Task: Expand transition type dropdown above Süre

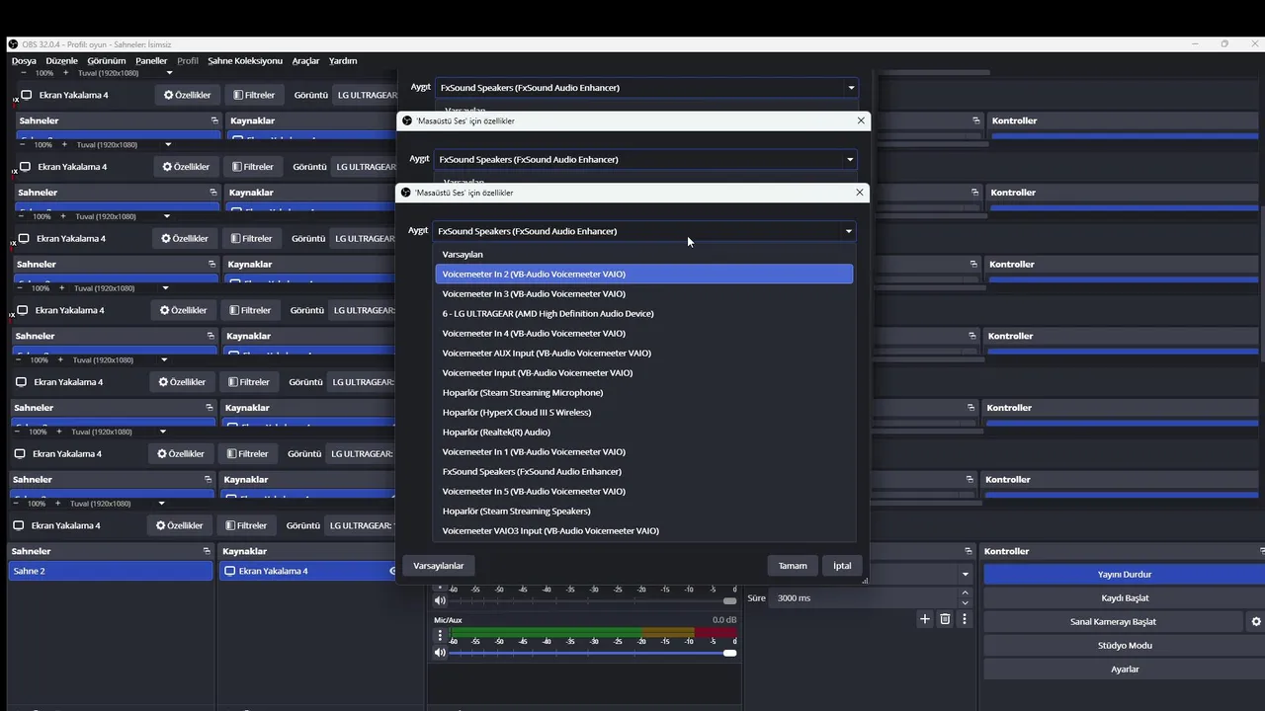Action: coord(966,574)
